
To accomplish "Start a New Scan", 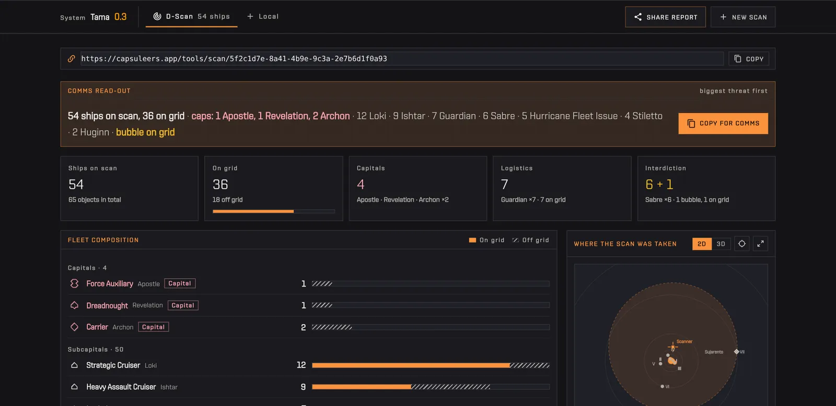I will coord(743,17).
